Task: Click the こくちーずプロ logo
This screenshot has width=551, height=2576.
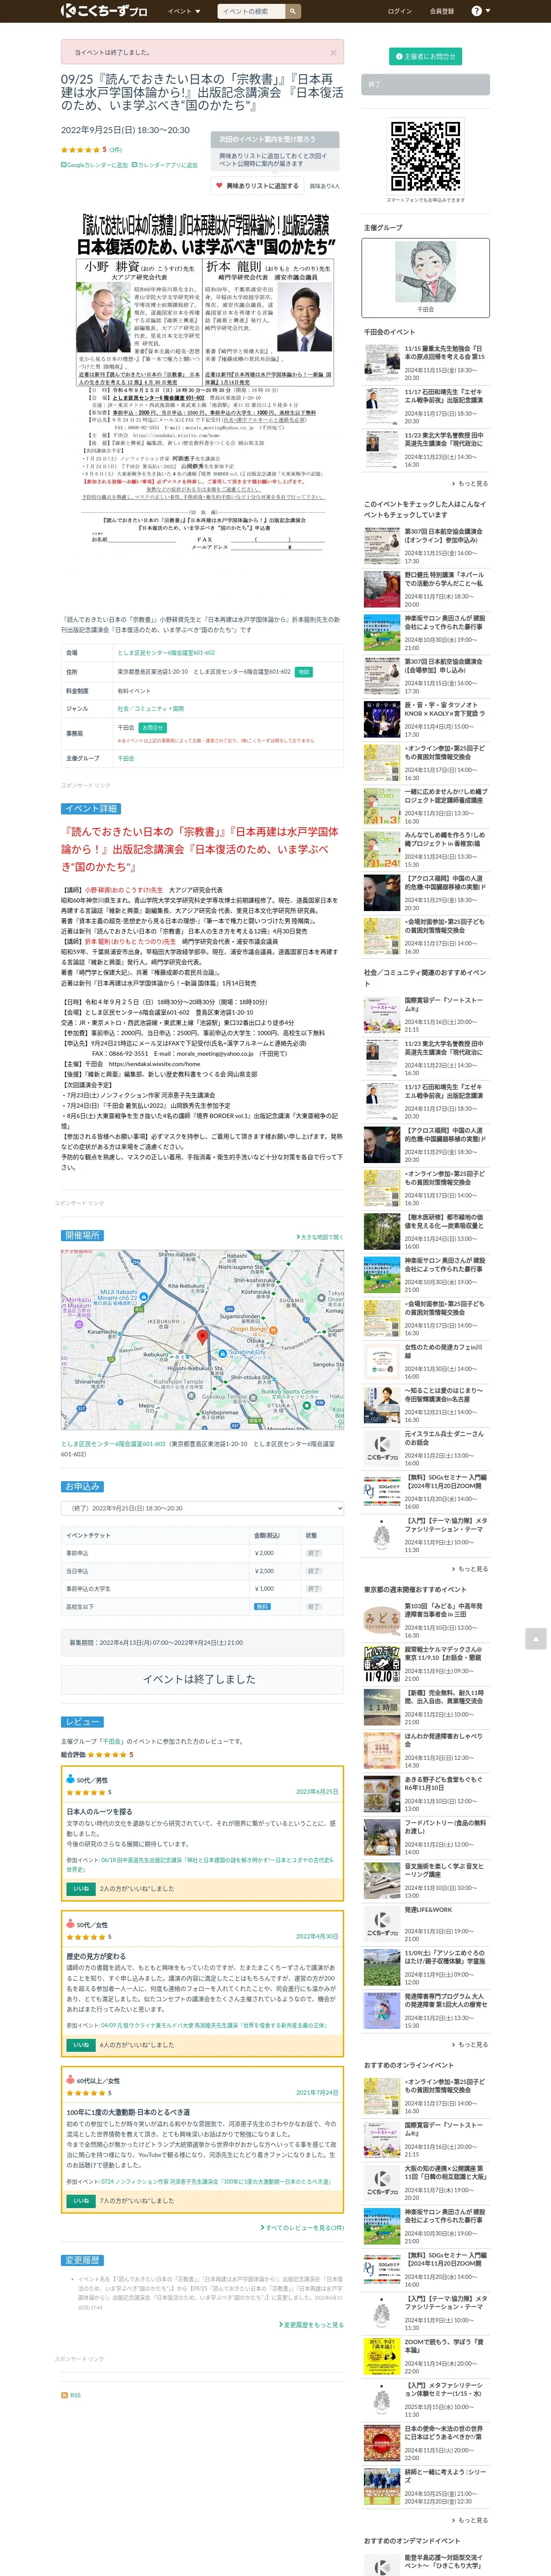Action: [104, 11]
